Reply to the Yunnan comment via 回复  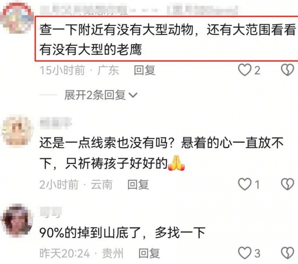click(138, 184)
